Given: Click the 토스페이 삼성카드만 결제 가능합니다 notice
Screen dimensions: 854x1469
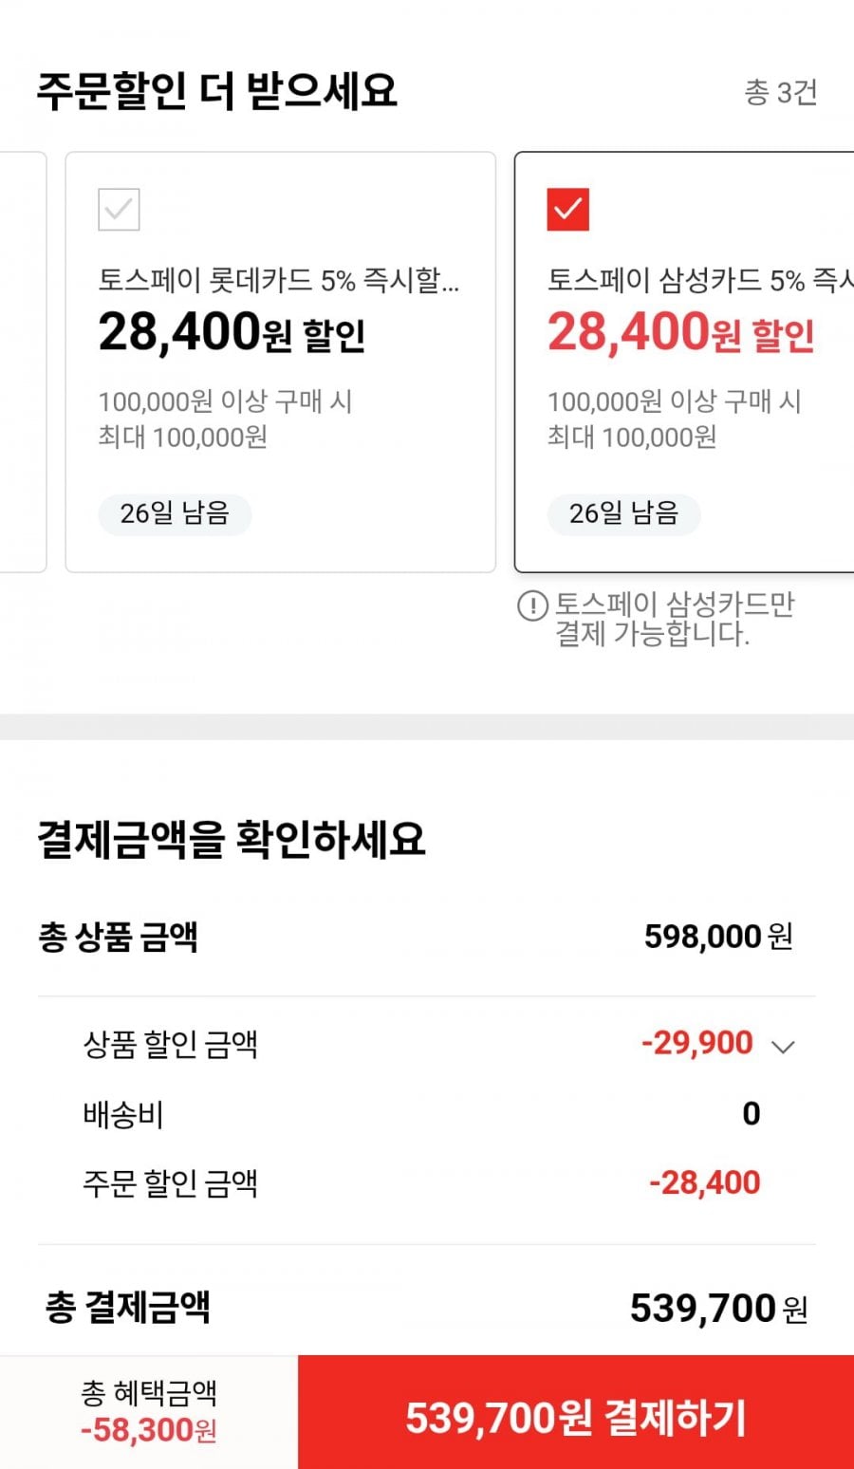Looking at the screenshot, I should pyautogui.click(x=674, y=619).
